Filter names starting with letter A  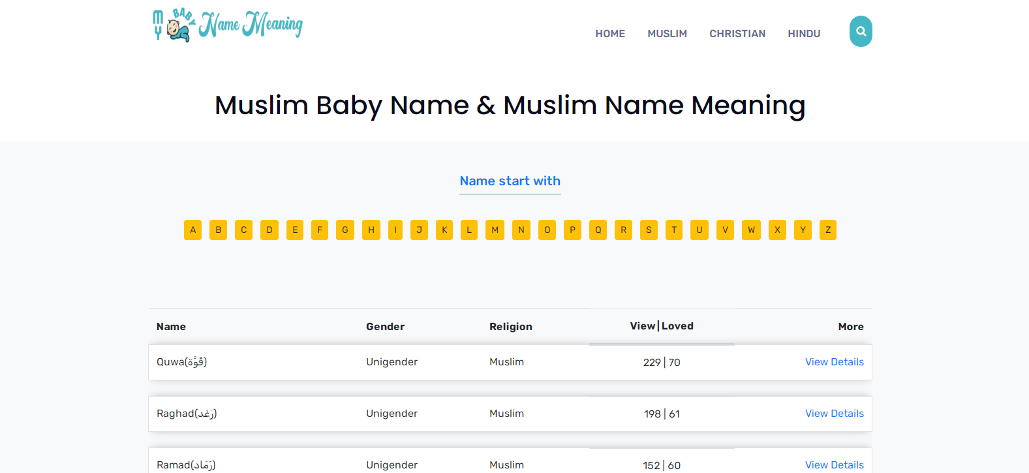[x=192, y=230]
